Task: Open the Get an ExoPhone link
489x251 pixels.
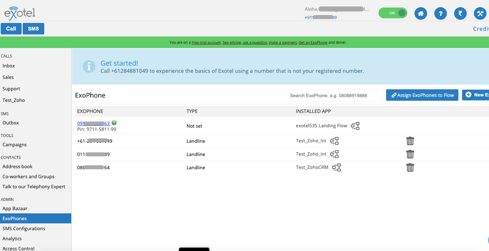Action: click(x=313, y=42)
